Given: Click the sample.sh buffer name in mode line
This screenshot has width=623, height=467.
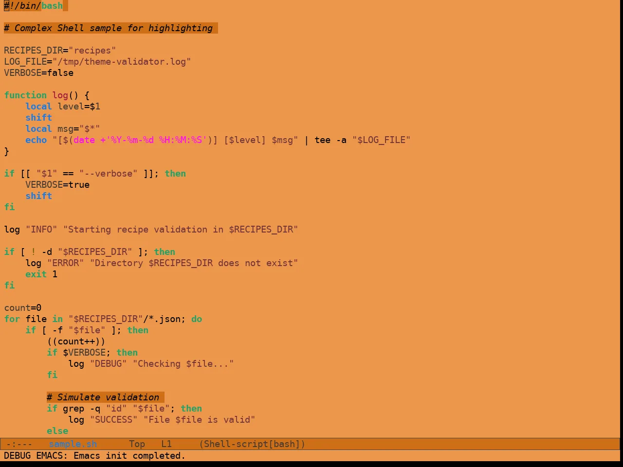Looking at the screenshot, I should click(73, 444).
